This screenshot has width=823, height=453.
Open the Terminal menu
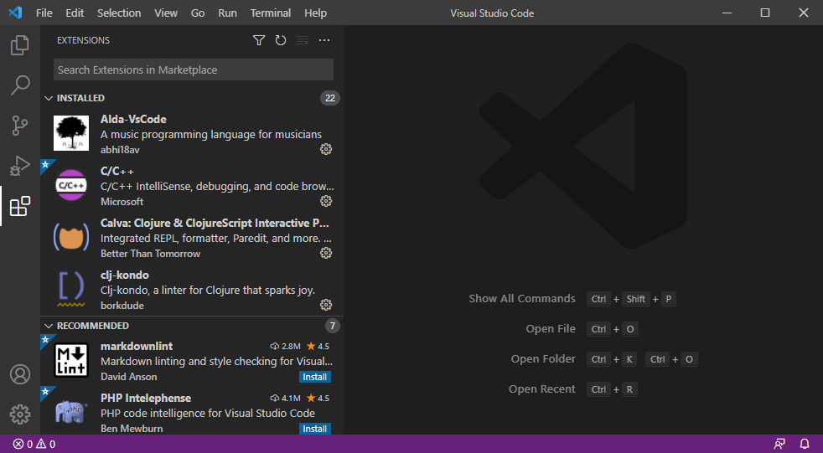pyautogui.click(x=271, y=13)
